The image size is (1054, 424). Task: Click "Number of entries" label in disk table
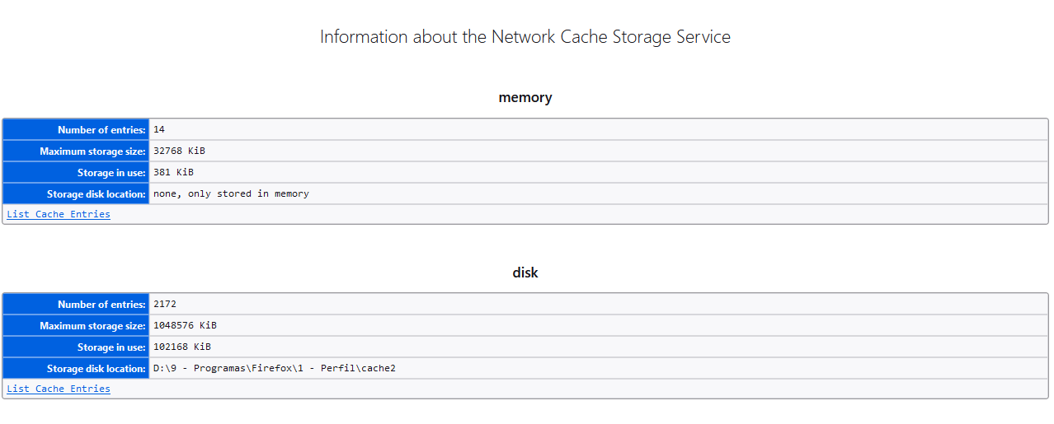point(101,305)
